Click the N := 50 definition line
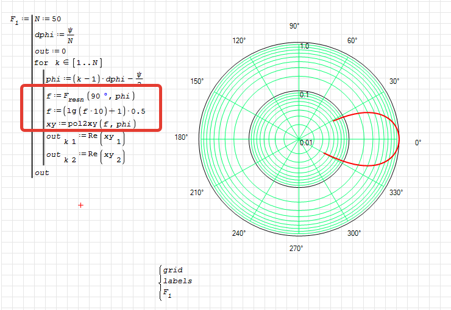 pyautogui.click(x=48, y=19)
